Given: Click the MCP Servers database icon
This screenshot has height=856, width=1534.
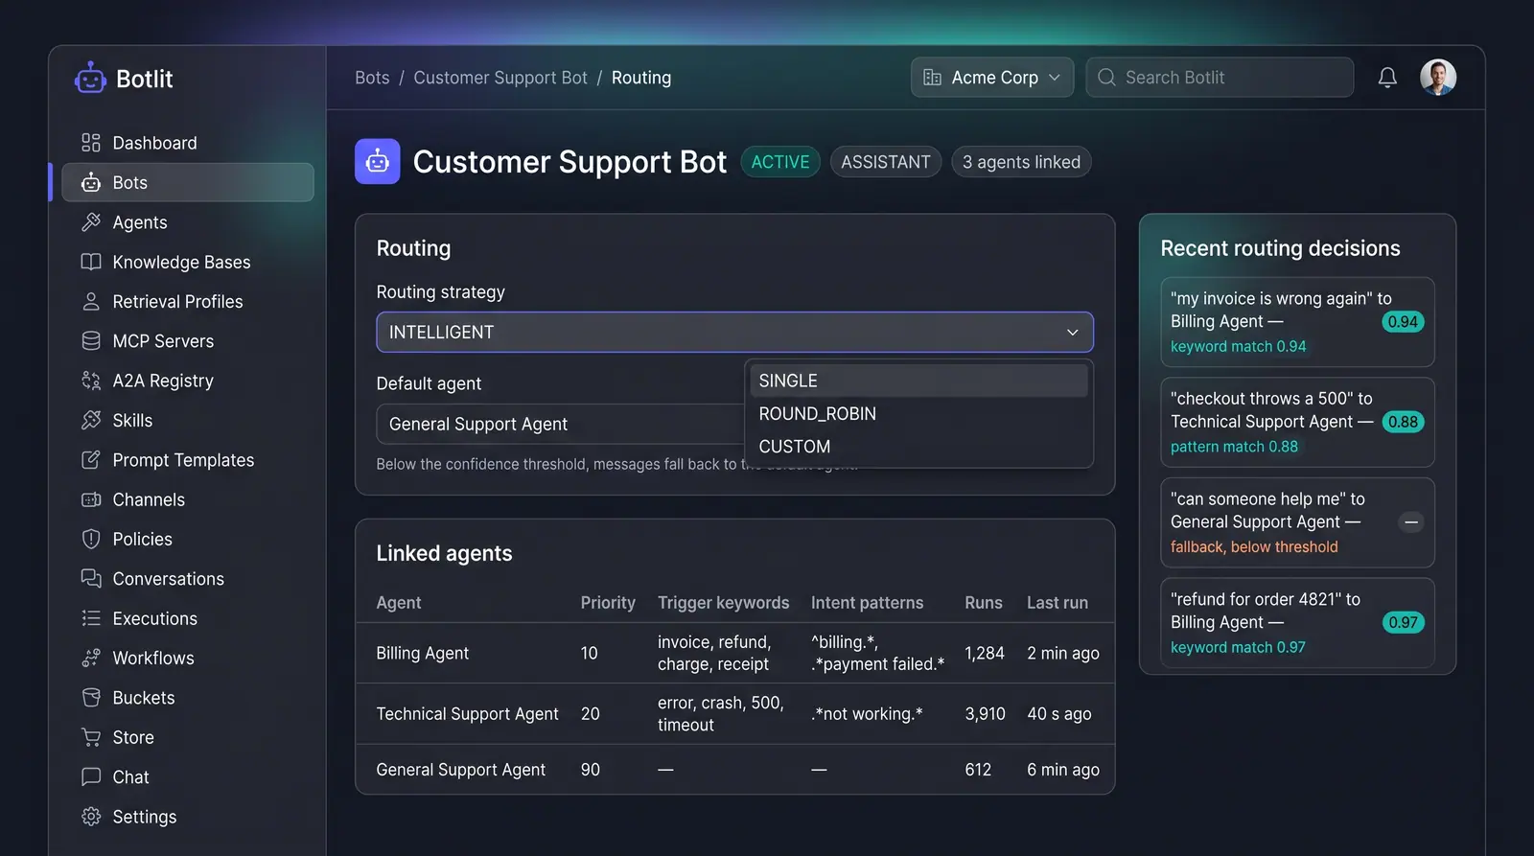Looking at the screenshot, I should tap(91, 341).
